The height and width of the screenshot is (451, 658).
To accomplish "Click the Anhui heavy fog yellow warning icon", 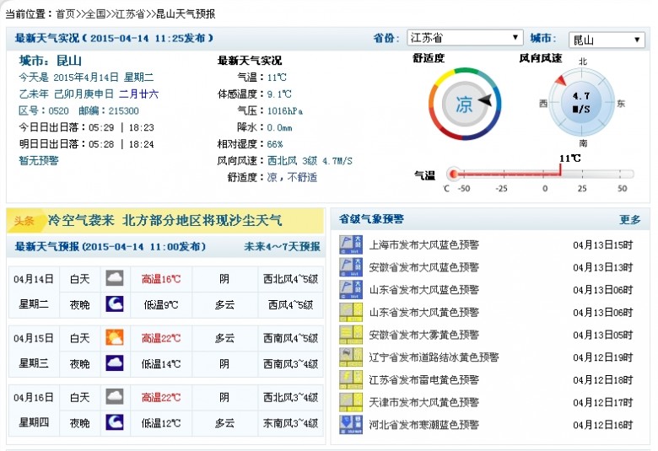I will (351, 335).
